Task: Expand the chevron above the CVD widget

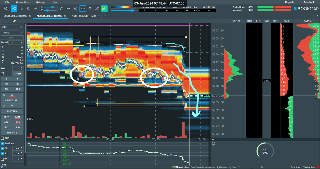Action: coord(213,140)
